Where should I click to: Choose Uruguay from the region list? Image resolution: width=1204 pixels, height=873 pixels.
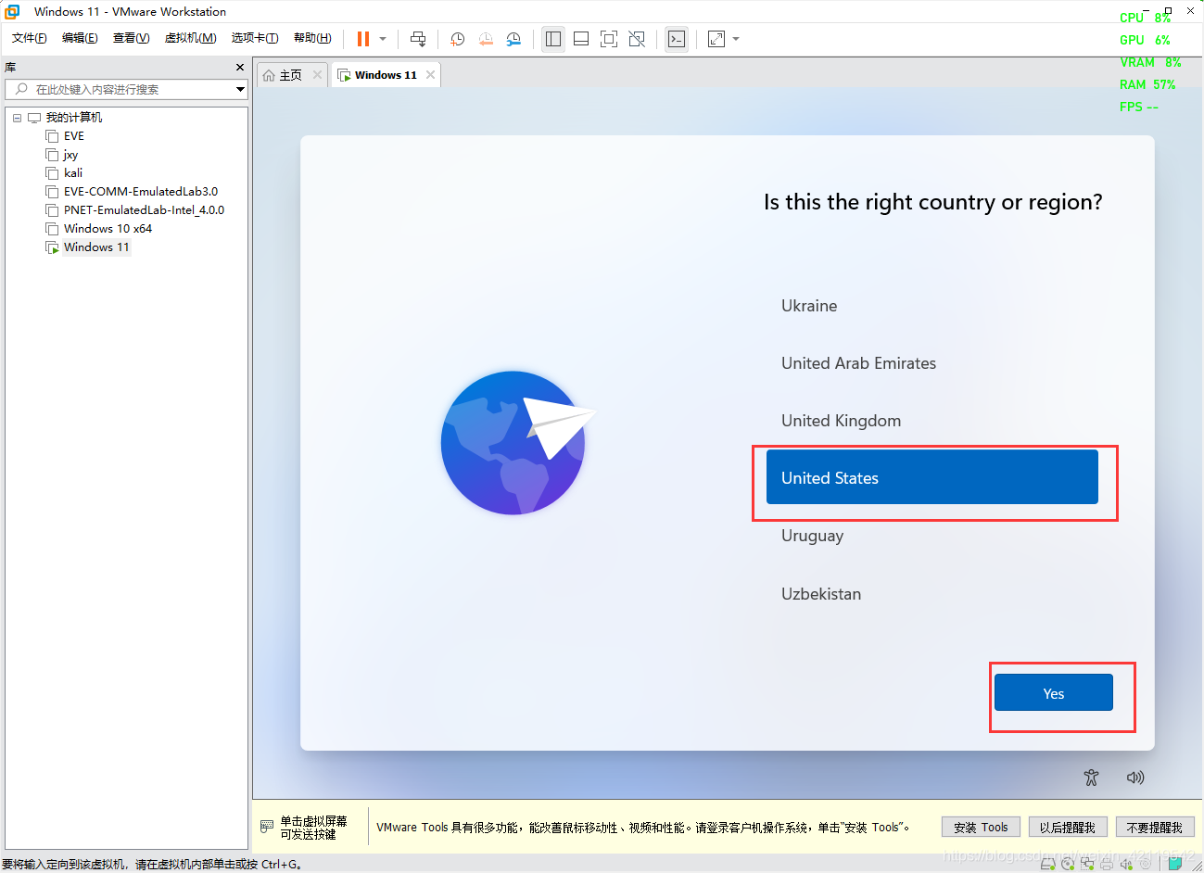(x=812, y=536)
